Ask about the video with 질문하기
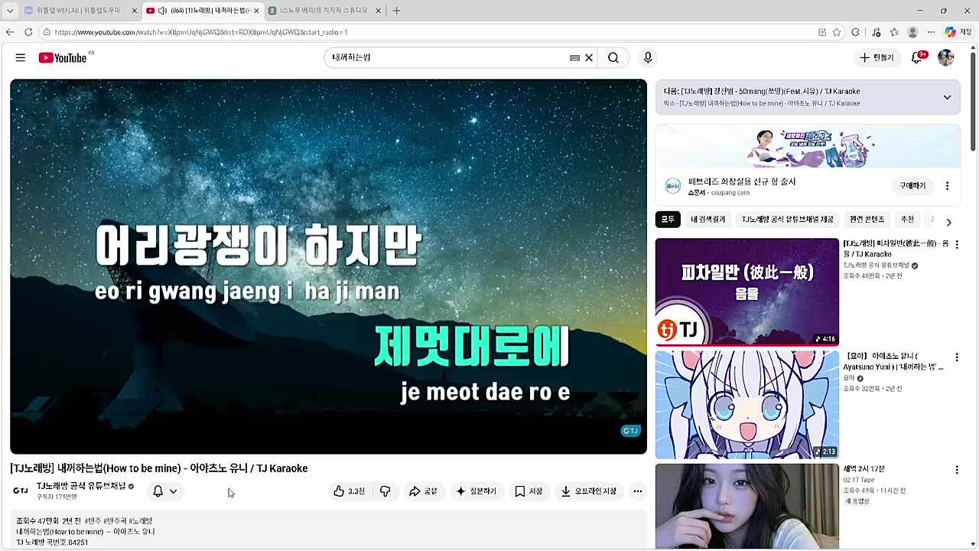This screenshot has width=979, height=551. pos(476,491)
